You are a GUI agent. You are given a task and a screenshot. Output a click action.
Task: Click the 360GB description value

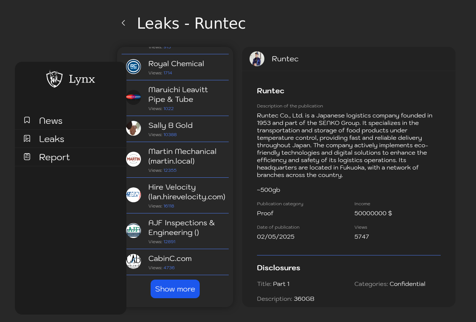[304, 299]
